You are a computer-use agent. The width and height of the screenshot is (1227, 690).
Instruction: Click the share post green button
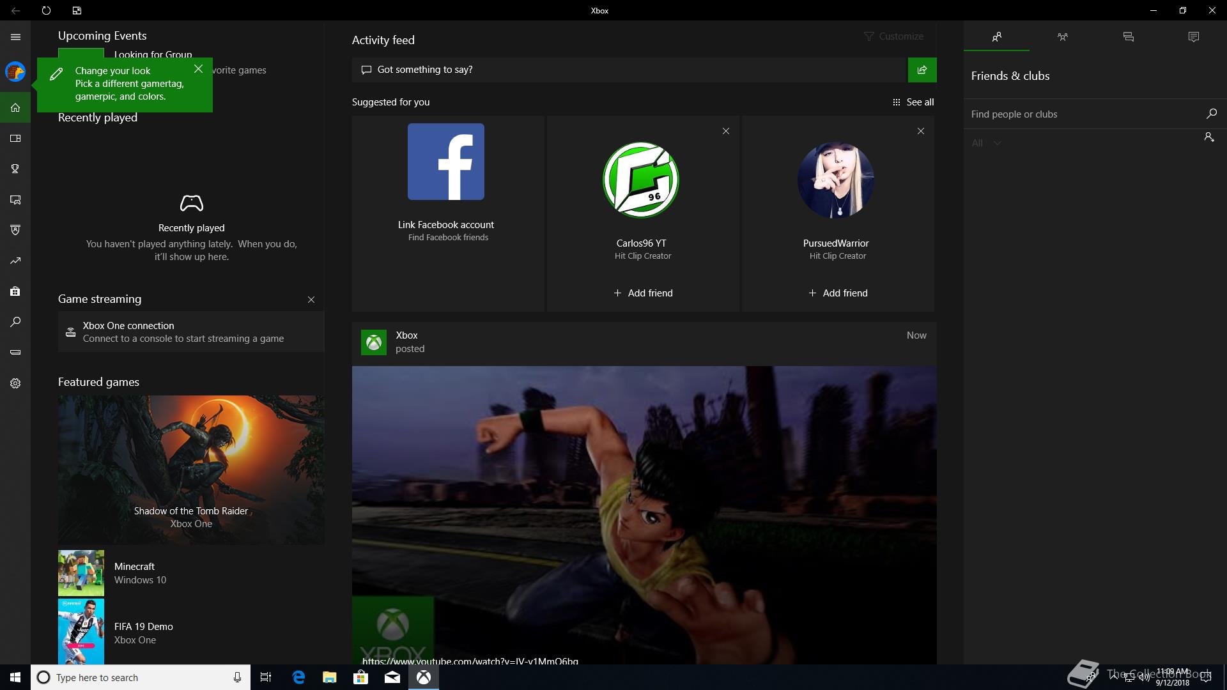click(x=922, y=70)
